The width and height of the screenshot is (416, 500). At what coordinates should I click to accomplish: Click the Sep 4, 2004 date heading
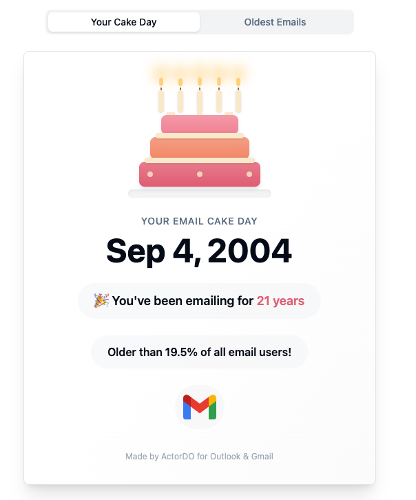[199, 251]
